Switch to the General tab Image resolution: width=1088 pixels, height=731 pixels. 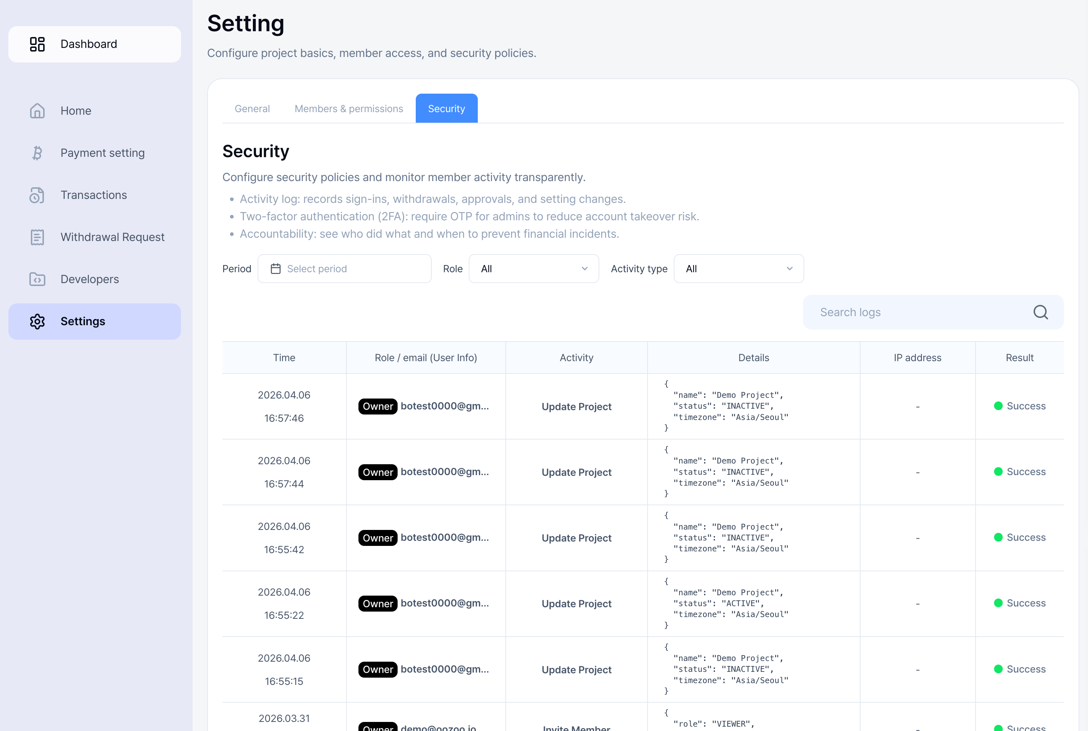(252, 109)
